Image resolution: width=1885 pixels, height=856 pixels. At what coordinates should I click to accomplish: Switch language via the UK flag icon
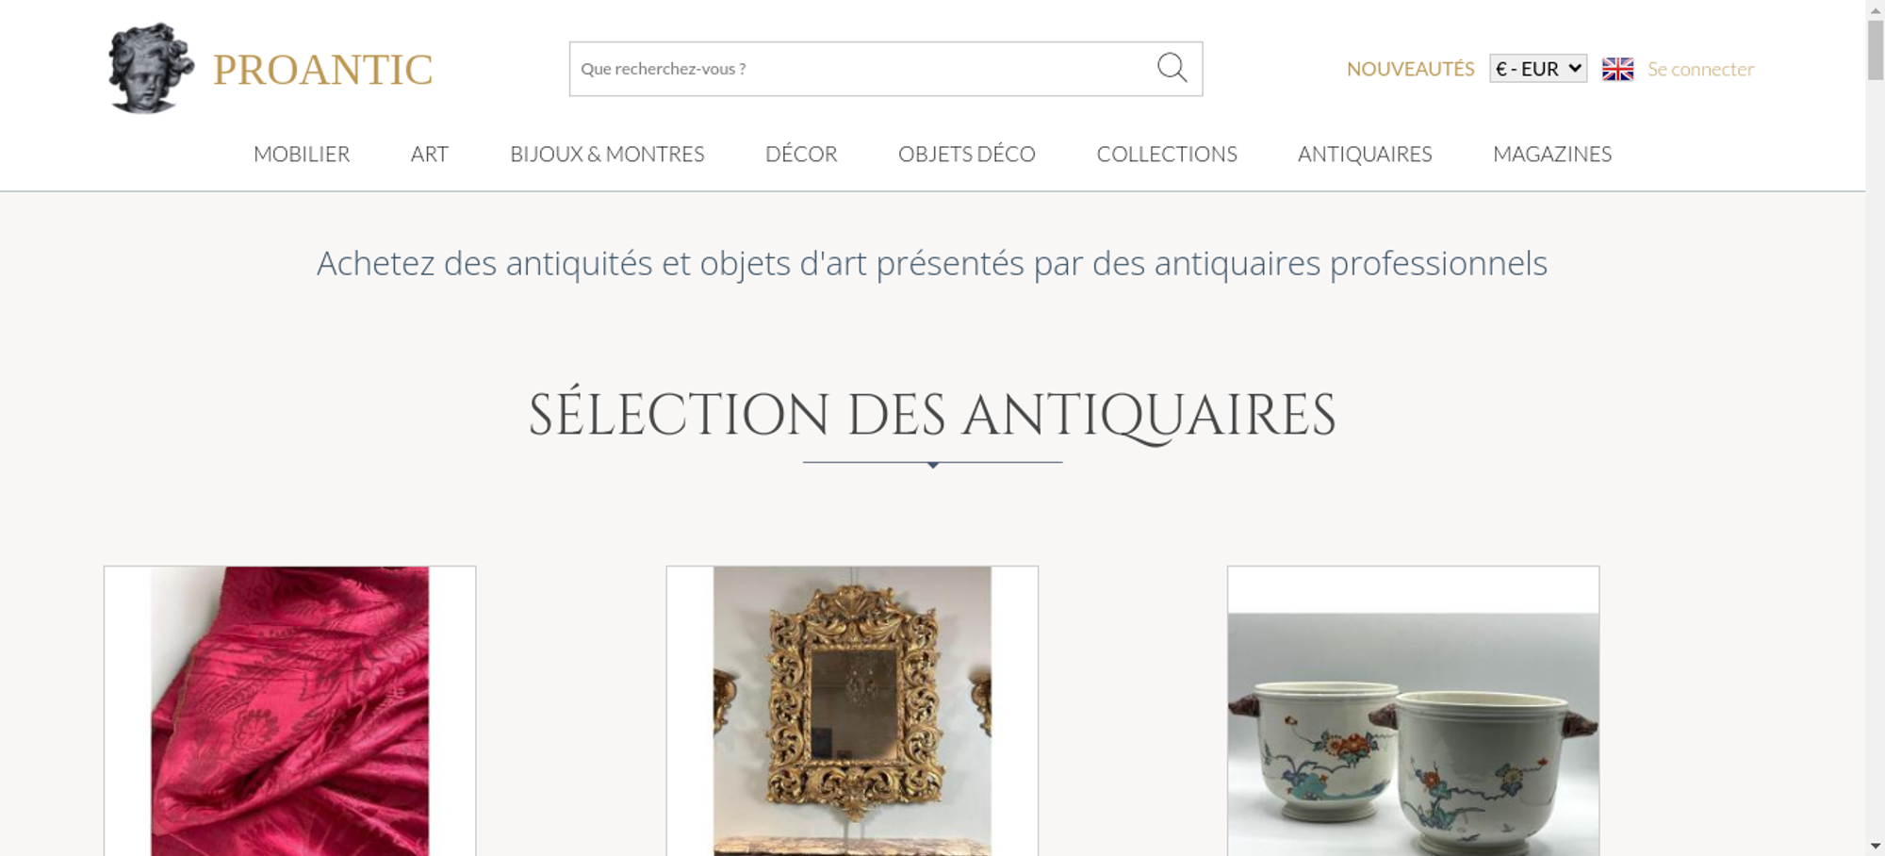pos(1617,69)
